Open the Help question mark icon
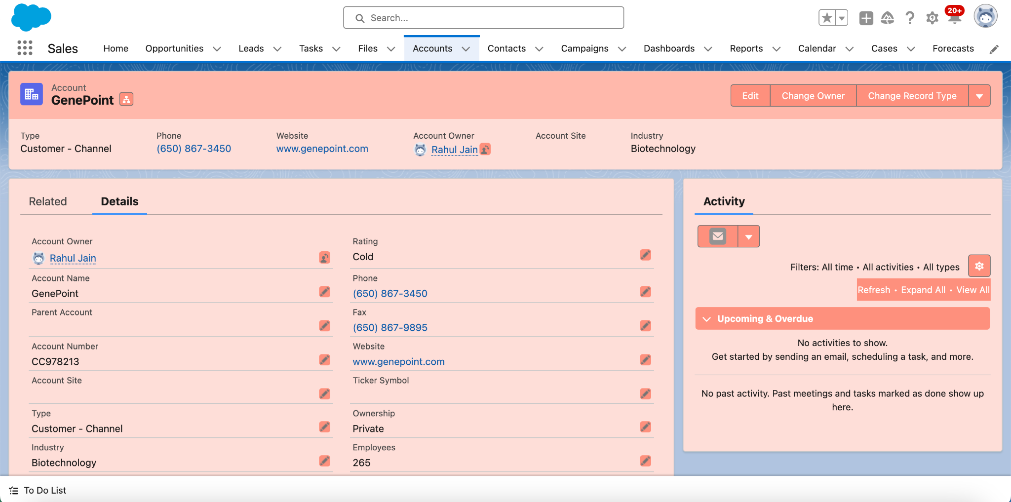 [909, 18]
